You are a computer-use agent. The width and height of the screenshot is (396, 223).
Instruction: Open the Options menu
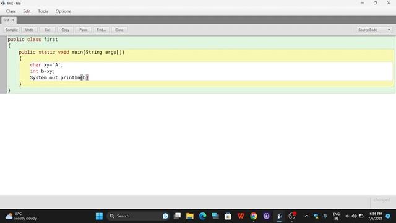click(63, 11)
